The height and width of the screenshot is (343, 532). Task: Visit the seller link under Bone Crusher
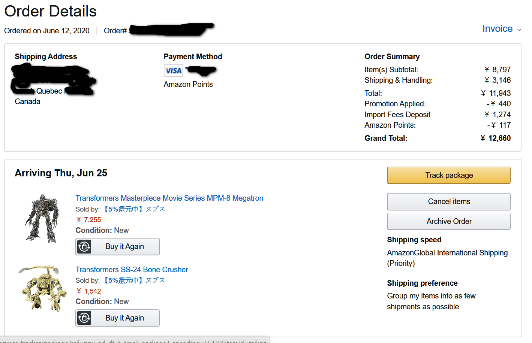(134, 280)
